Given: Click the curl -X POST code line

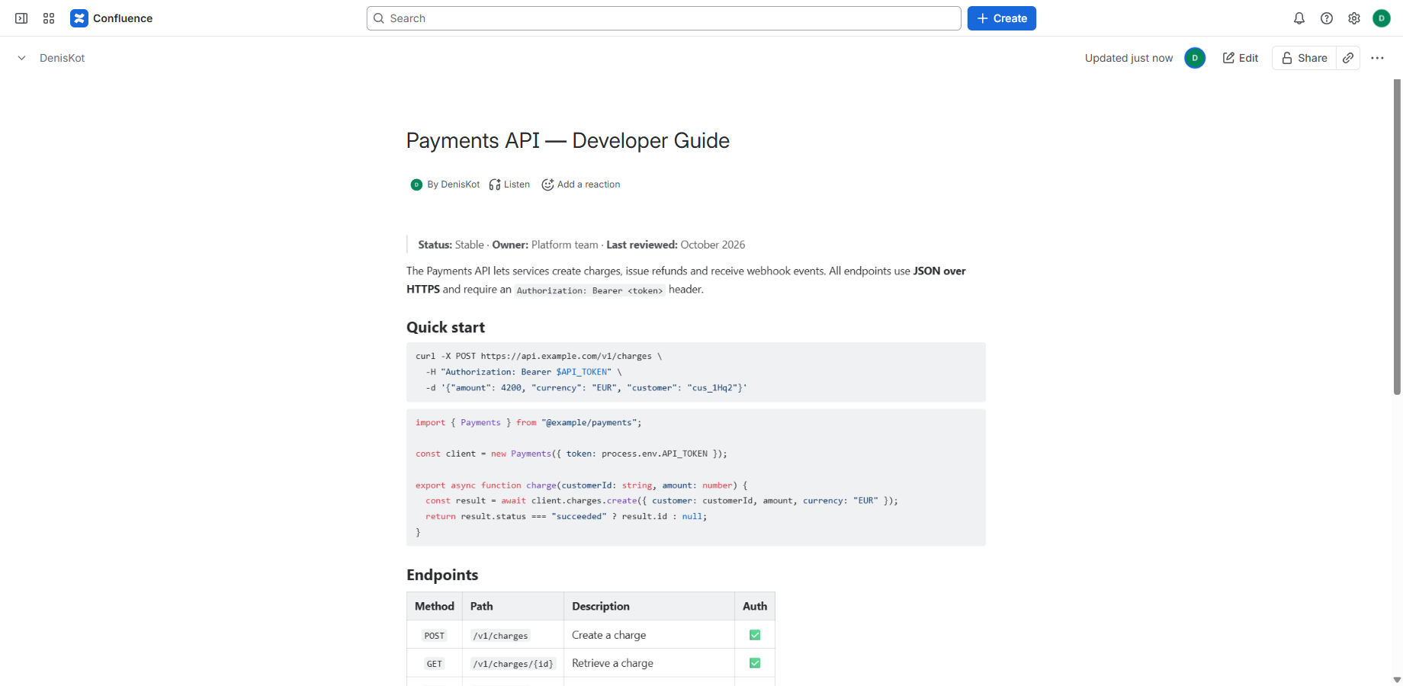Looking at the screenshot, I should point(538,356).
